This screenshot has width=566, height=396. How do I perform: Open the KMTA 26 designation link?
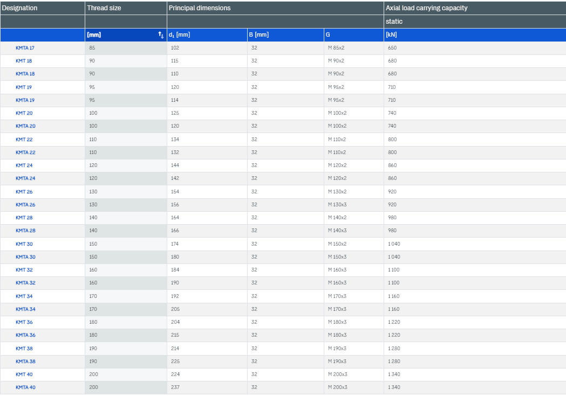[x=25, y=205]
